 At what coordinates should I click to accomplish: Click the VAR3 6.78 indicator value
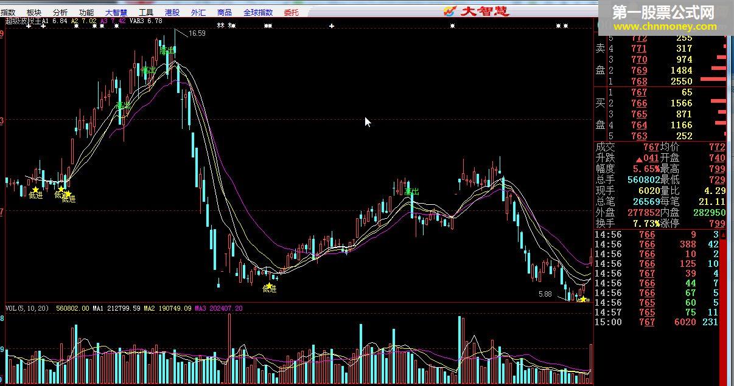click(x=146, y=21)
